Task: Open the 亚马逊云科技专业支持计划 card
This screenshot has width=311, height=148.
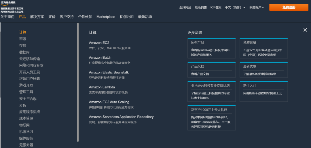Action: coord(211,91)
